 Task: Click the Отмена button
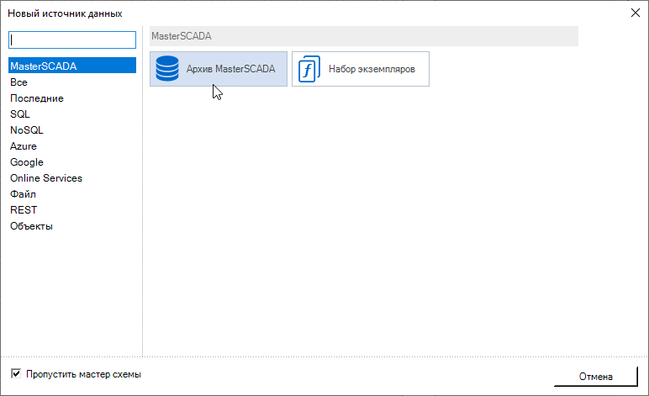click(595, 377)
